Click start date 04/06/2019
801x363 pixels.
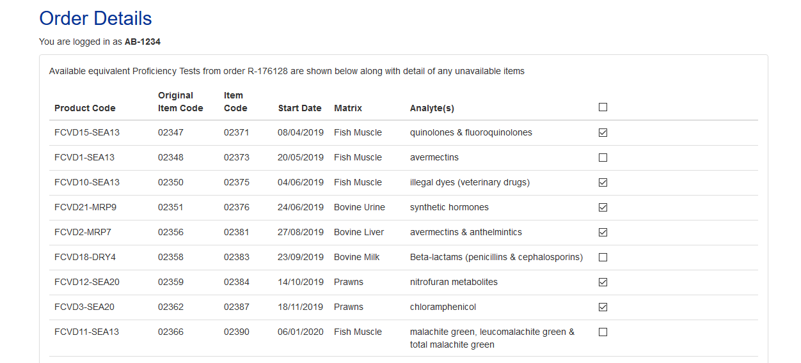coord(301,182)
